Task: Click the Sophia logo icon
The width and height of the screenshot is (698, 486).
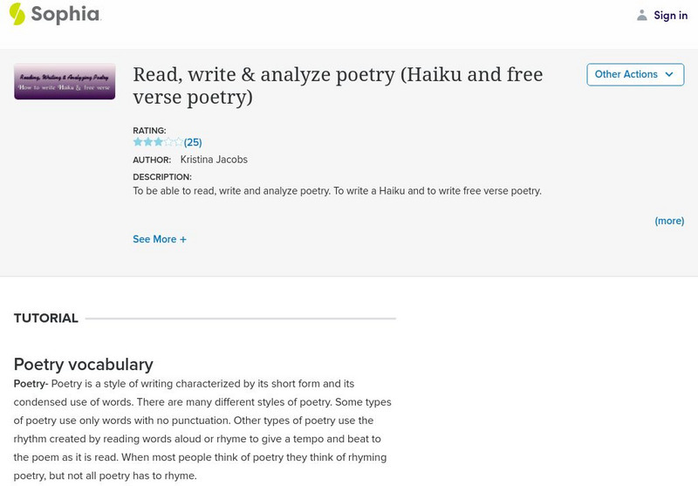Action: coord(17,14)
